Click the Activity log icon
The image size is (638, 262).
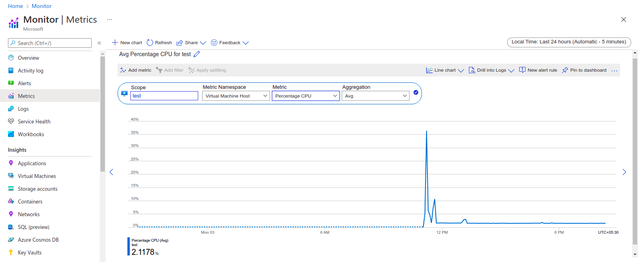point(11,70)
